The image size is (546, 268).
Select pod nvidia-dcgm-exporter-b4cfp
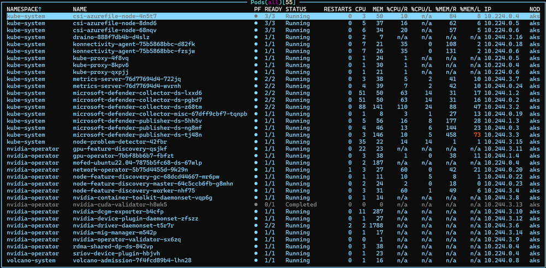pyautogui.click(x=273, y=211)
